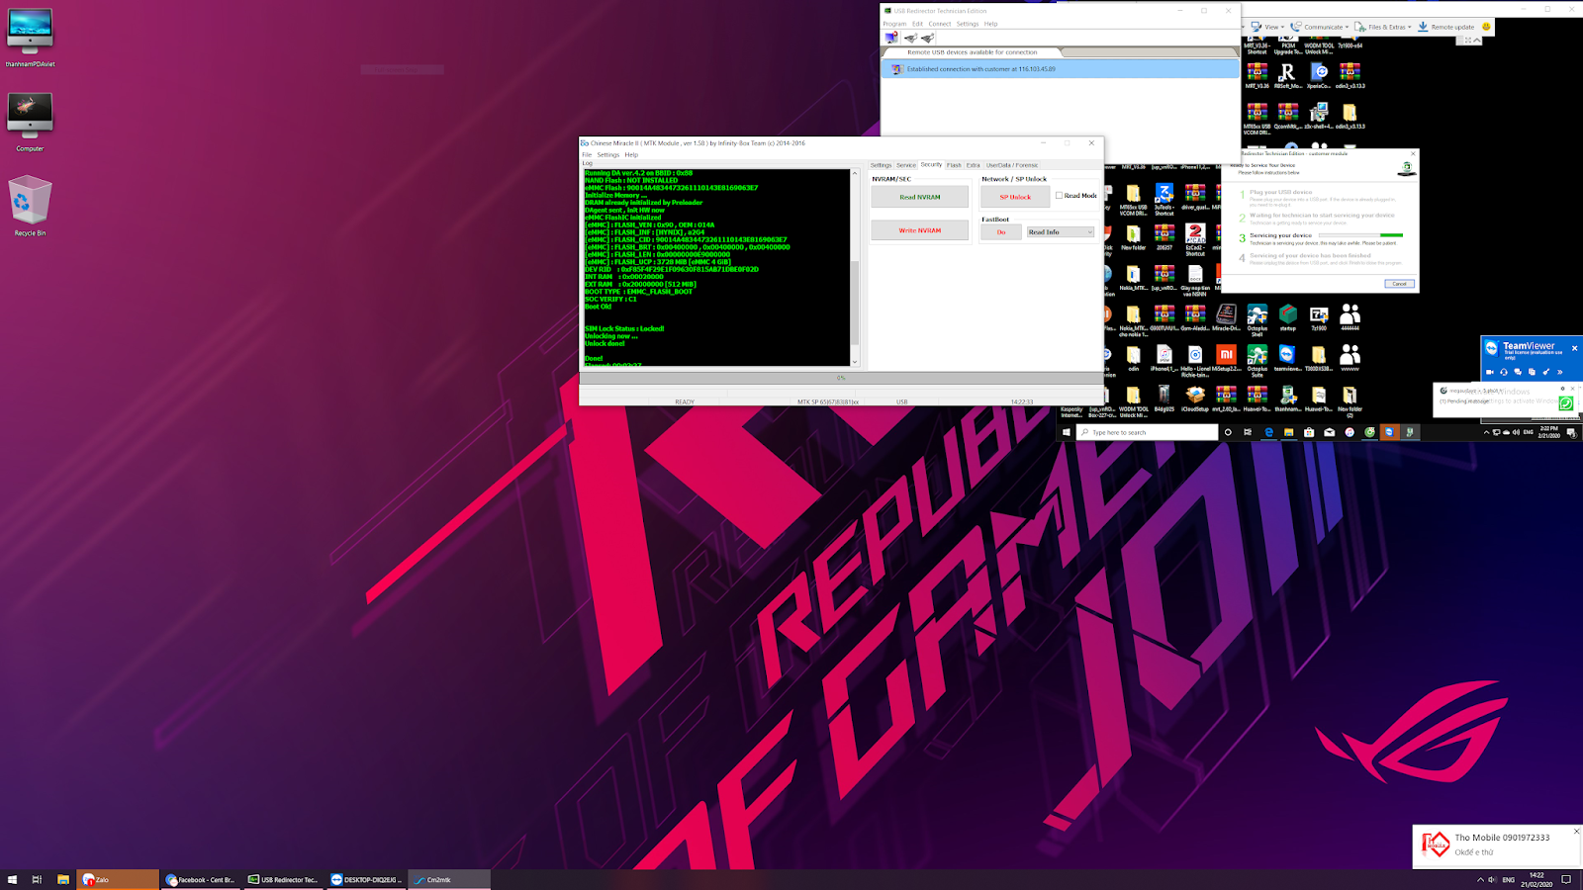1583x890 pixels.
Task: Open the startup icon on remote desktop
Action: [x=1287, y=317]
